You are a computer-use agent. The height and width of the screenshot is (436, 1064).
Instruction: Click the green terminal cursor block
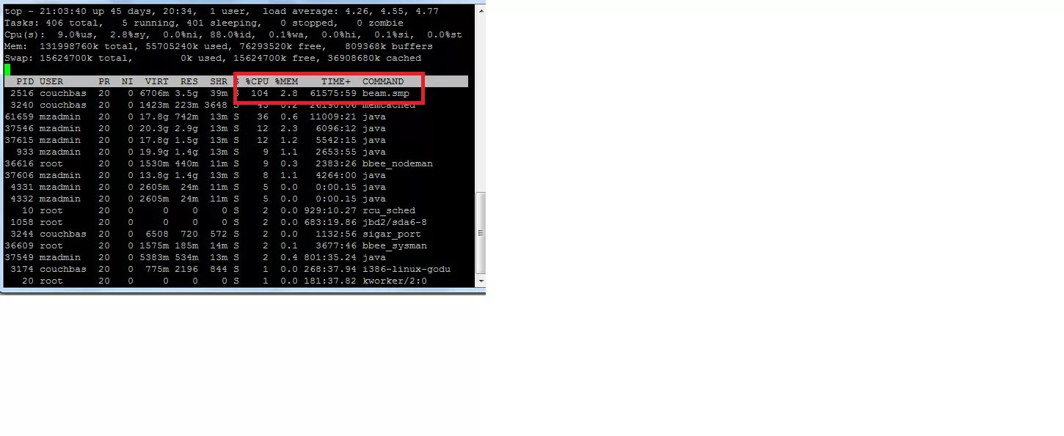pos(7,70)
